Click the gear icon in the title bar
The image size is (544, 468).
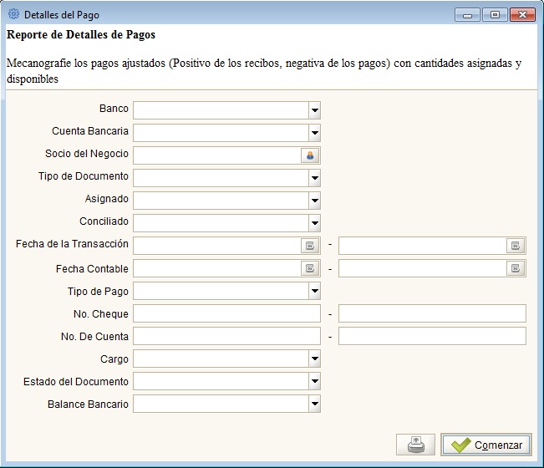(x=13, y=15)
